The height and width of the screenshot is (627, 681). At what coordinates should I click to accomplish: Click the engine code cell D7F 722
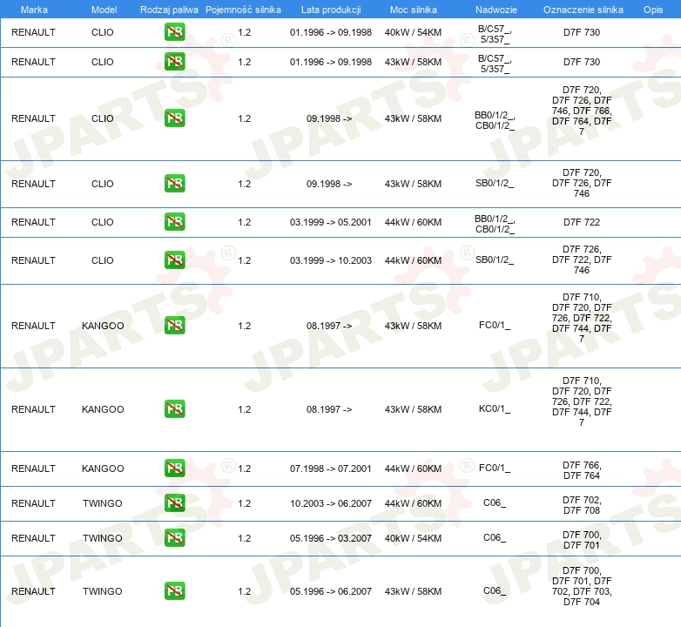(x=582, y=222)
